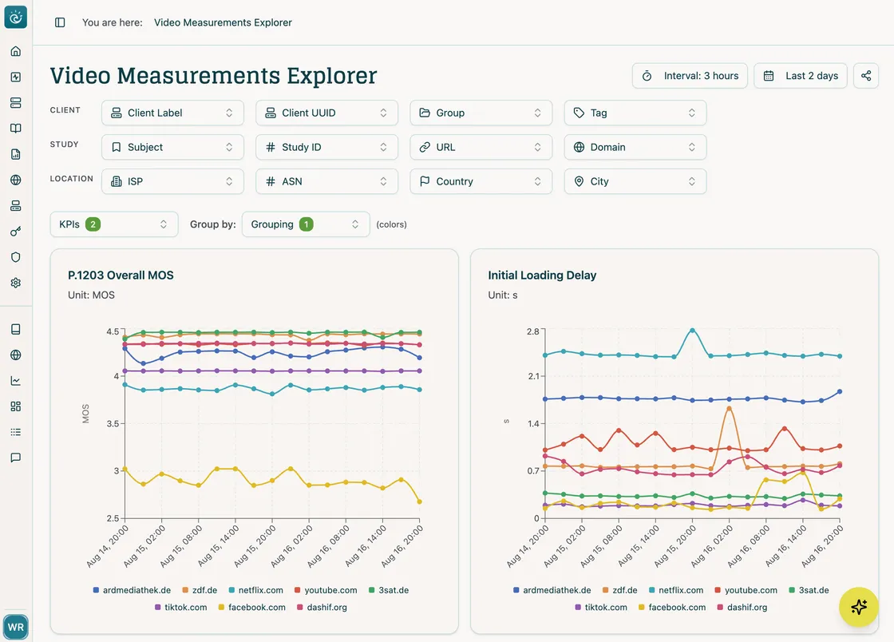
Task: Click the 'Unit: MOS' label
Action: (91, 295)
